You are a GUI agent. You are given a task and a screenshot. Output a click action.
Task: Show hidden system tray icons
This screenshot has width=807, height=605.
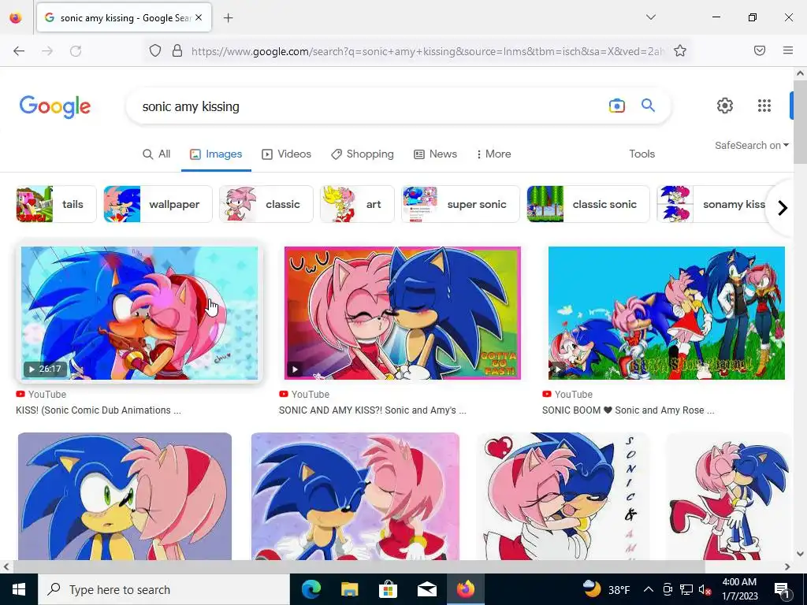tap(649, 589)
